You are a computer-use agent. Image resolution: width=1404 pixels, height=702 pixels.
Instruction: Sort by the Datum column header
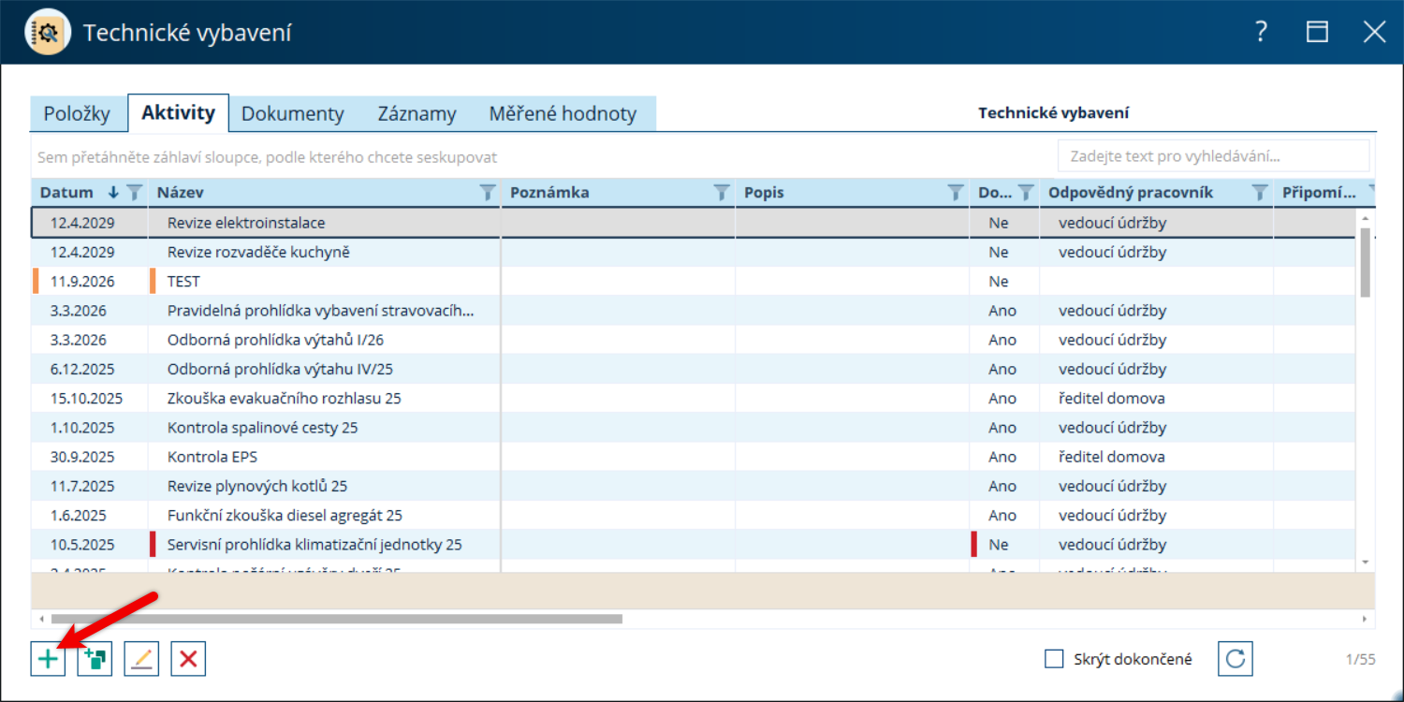click(67, 193)
